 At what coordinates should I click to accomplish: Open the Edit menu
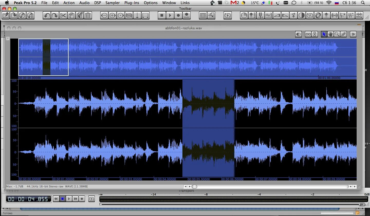click(x=55, y=3)
